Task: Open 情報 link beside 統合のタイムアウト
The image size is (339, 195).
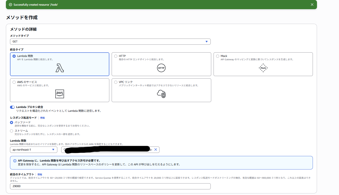Action: 40,174
